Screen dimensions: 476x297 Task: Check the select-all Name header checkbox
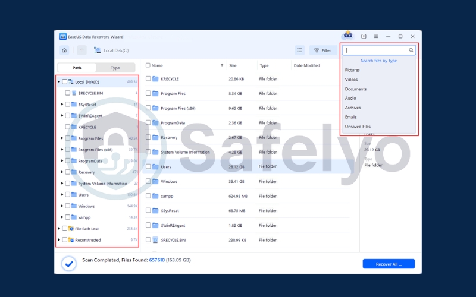148,65
